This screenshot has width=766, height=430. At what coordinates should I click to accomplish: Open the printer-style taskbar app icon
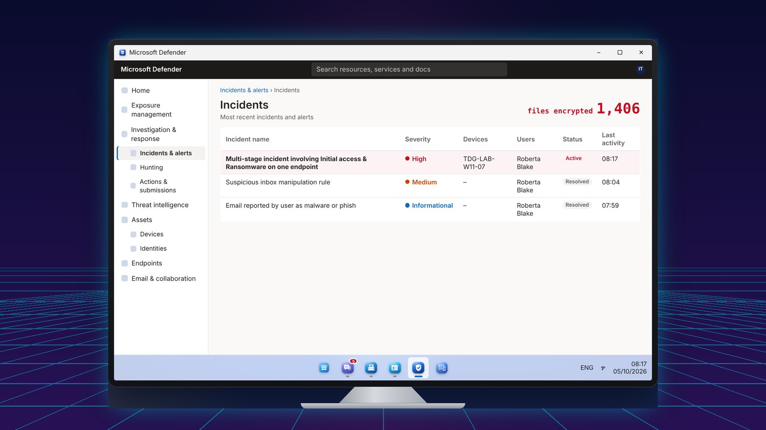371,368
